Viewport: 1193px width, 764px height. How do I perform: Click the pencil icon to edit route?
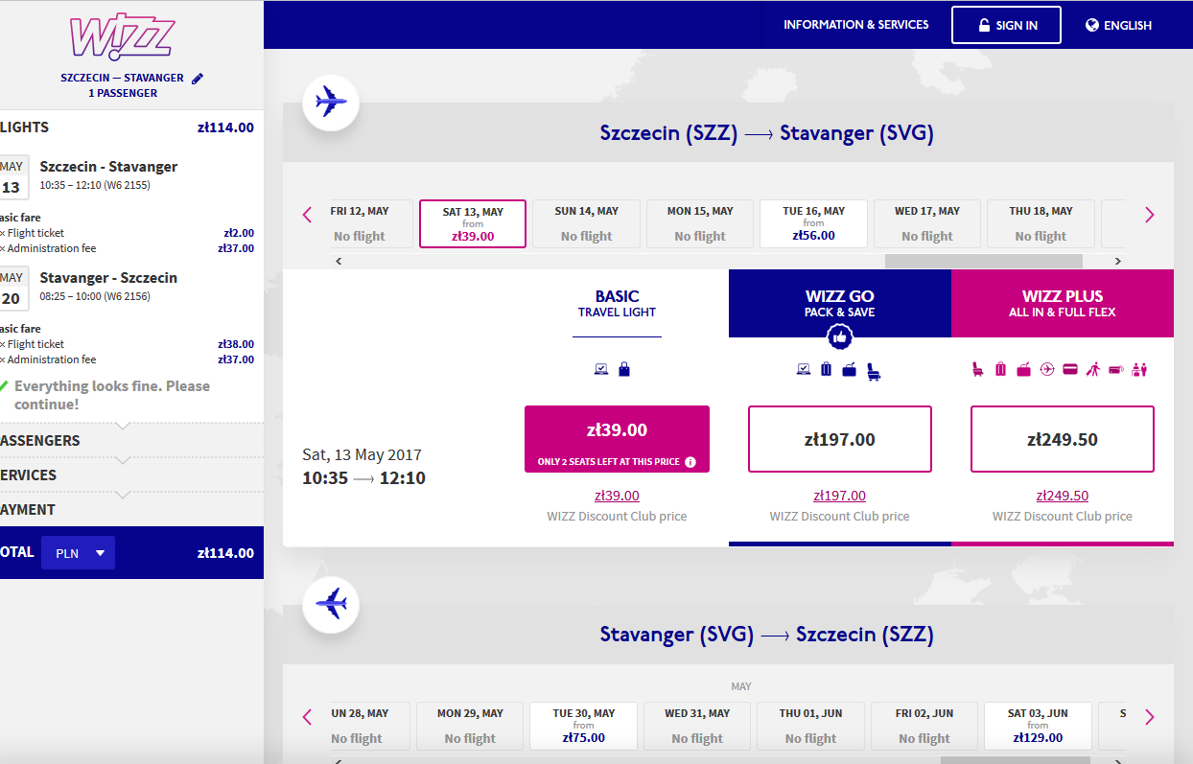pos(198,79)
